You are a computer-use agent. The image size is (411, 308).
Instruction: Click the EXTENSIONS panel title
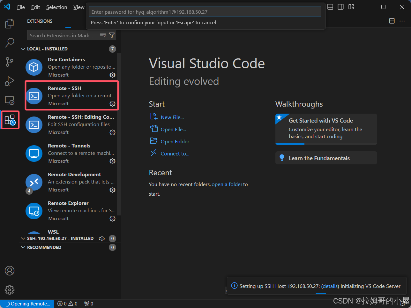click(x=40, y=21)
